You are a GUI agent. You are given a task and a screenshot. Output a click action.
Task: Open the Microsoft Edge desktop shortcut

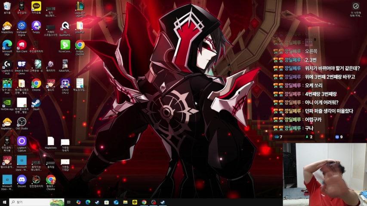(7, 48)
